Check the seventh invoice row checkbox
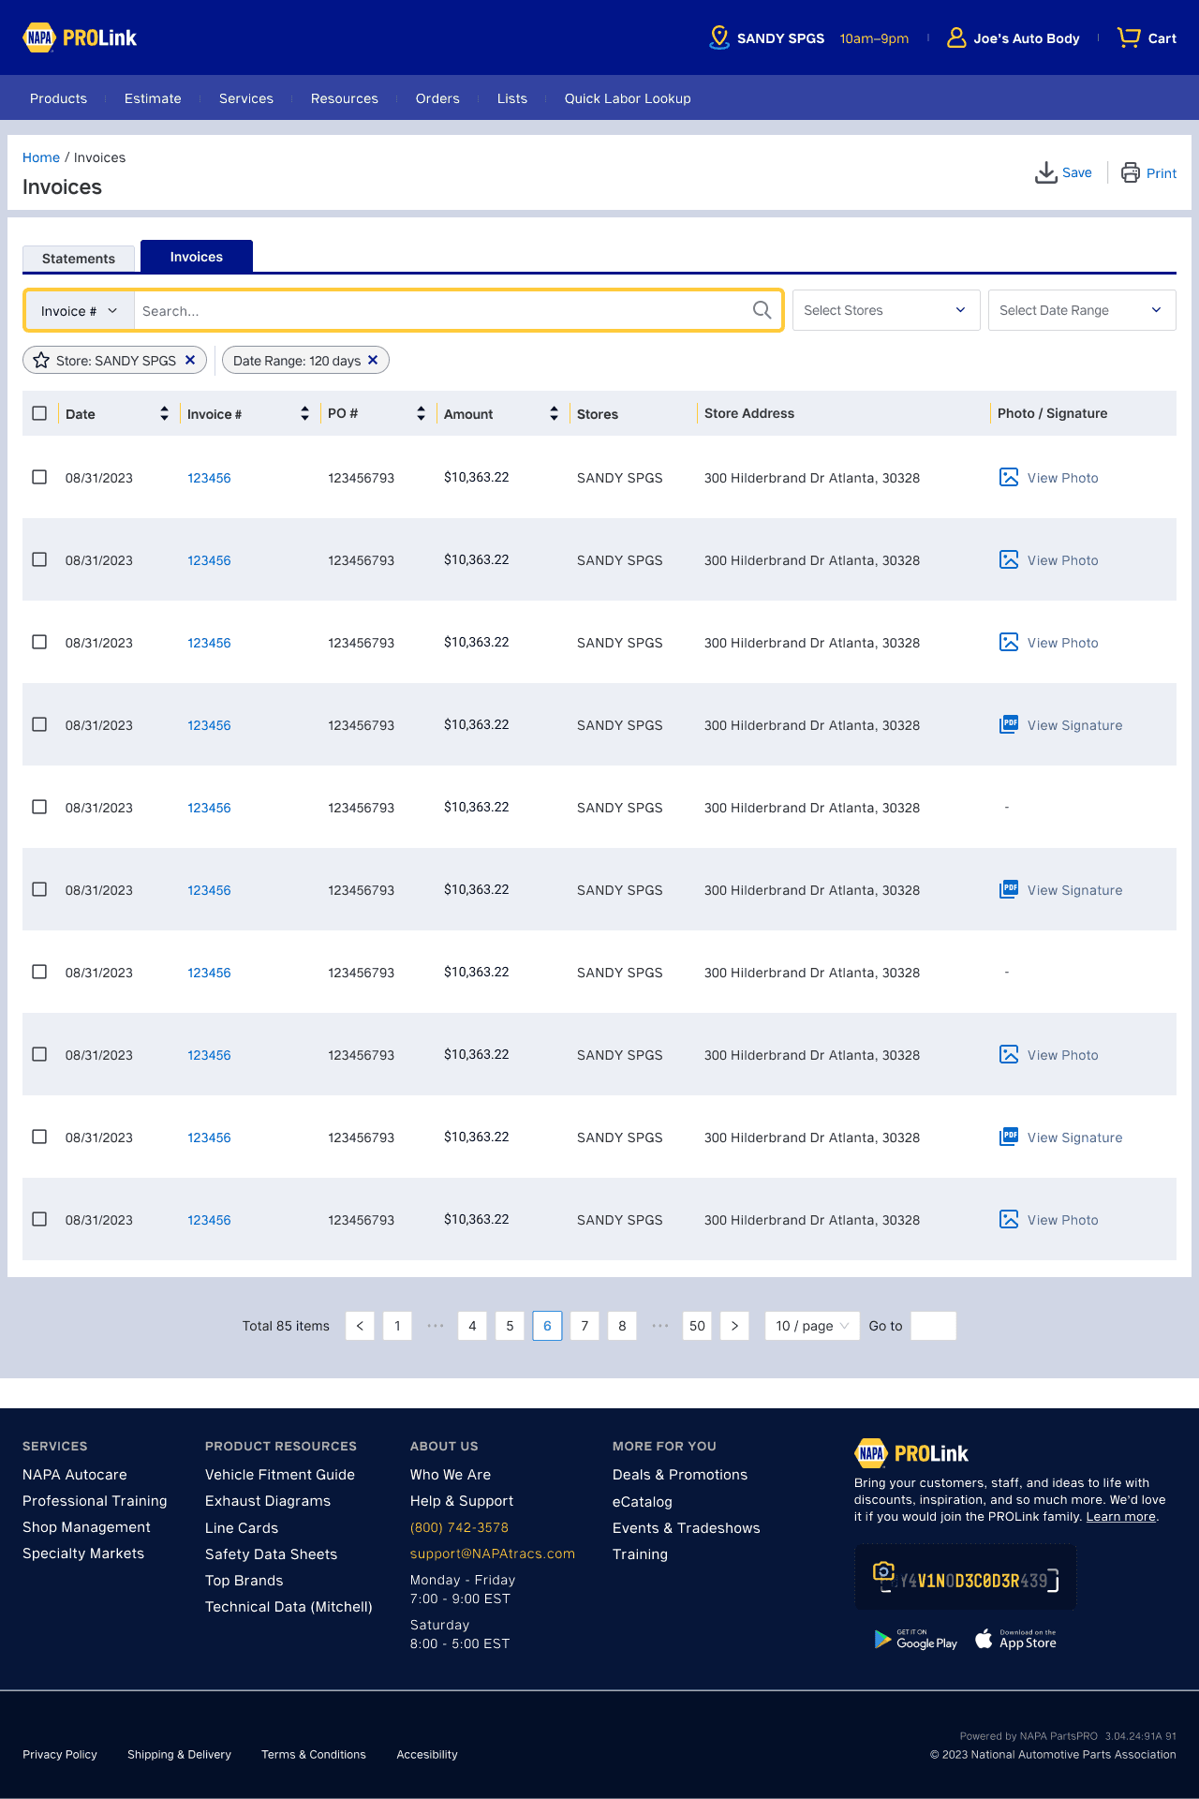 click(x=39, y=972)
